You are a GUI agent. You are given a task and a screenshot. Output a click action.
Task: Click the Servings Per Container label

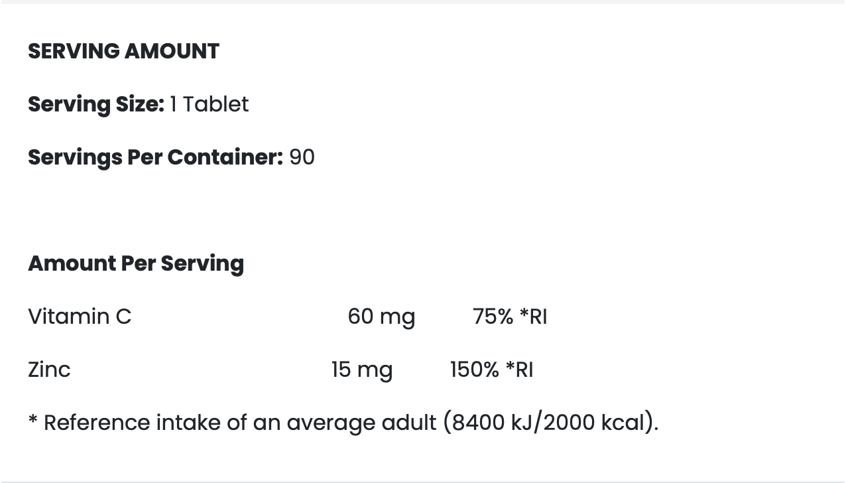[155, 157]
